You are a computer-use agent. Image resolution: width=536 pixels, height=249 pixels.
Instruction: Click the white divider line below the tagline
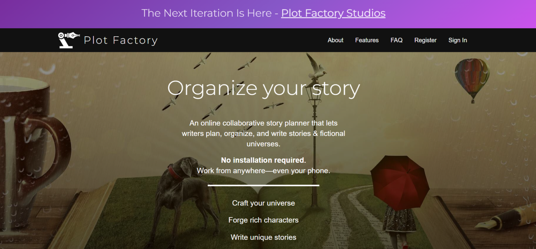tap(263, 186)
